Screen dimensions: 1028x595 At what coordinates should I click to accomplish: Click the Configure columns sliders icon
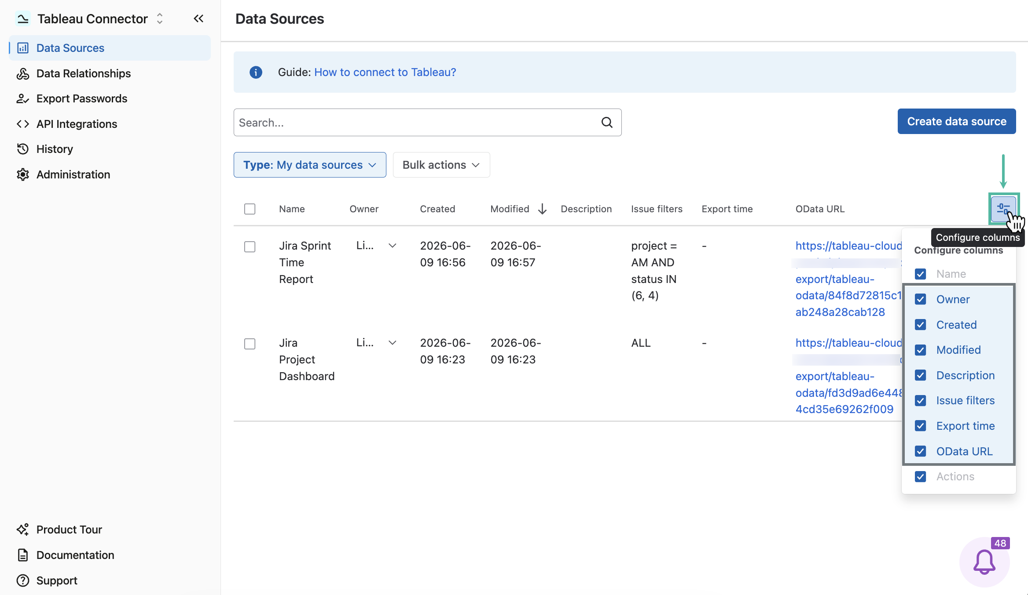pos(1003,209)
